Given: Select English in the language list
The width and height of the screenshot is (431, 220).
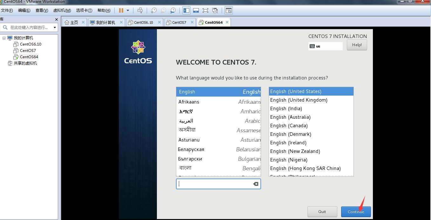Looking at the screenshot, I should click(219, 92).
